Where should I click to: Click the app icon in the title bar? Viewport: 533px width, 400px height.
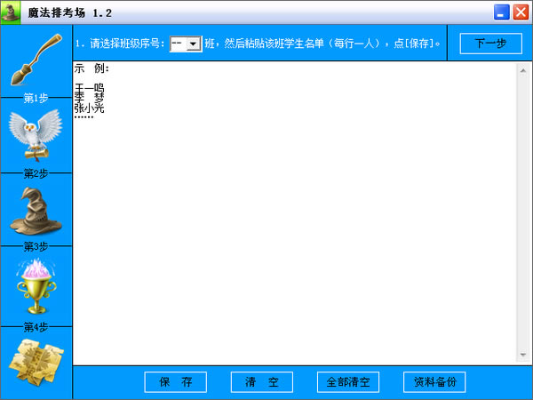(x=12, y=12)
